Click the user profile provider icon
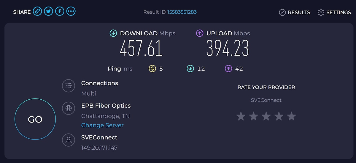Screen dimensions: 356x163 click(69, 140)
